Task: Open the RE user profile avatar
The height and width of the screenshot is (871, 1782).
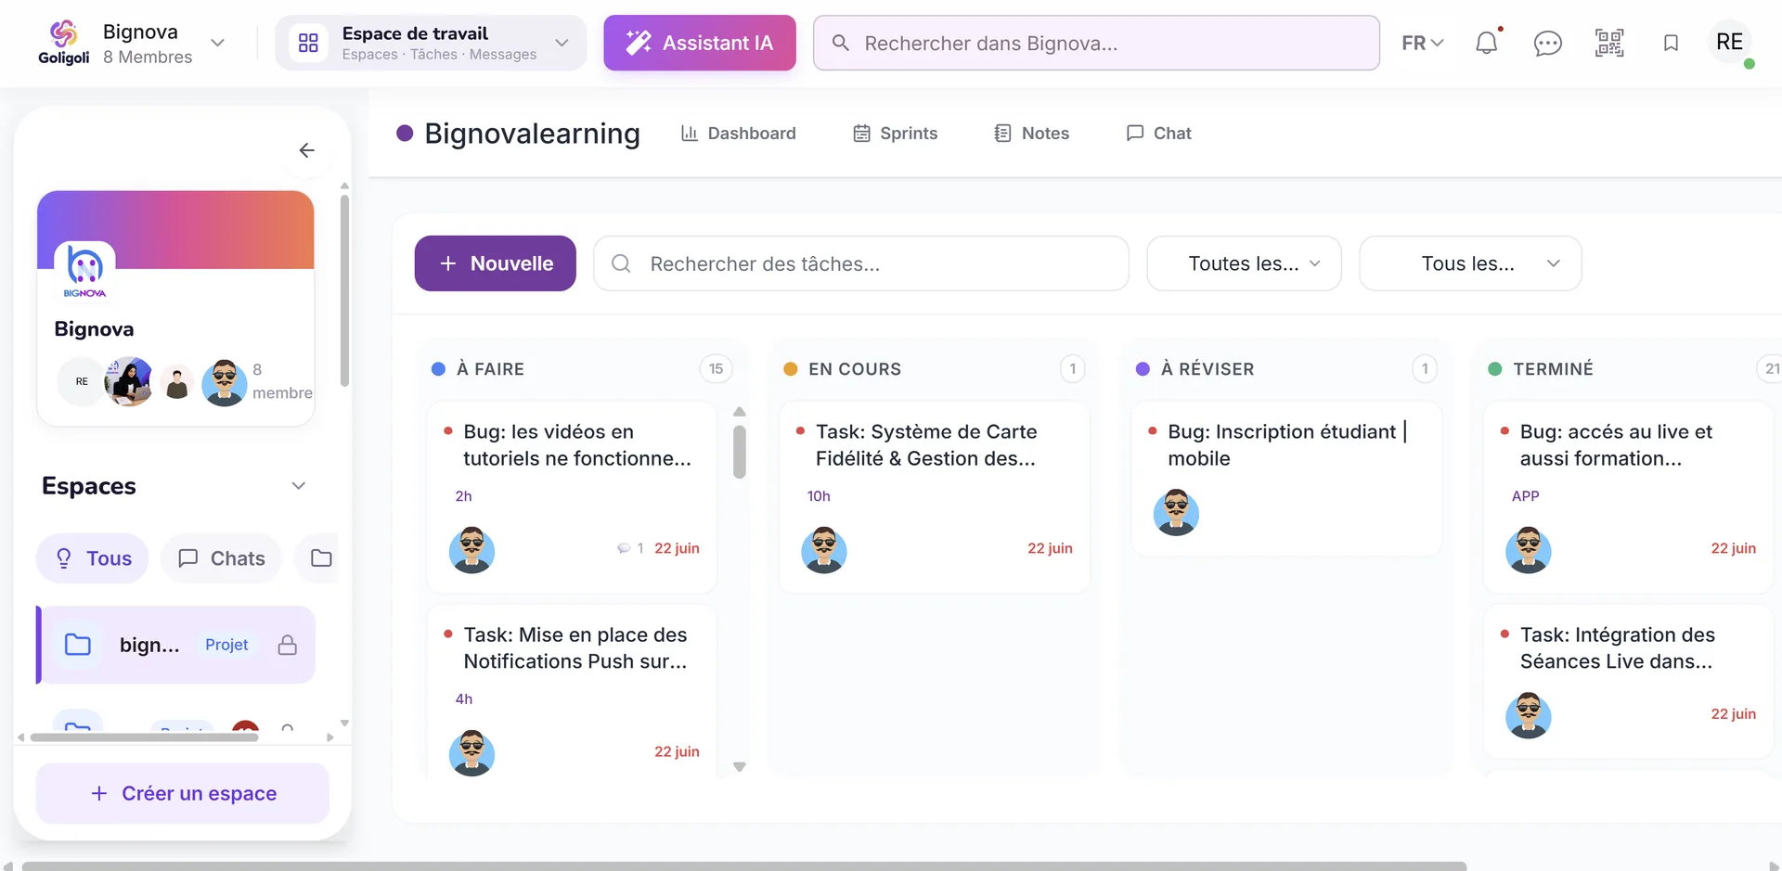Action: 1730,43
